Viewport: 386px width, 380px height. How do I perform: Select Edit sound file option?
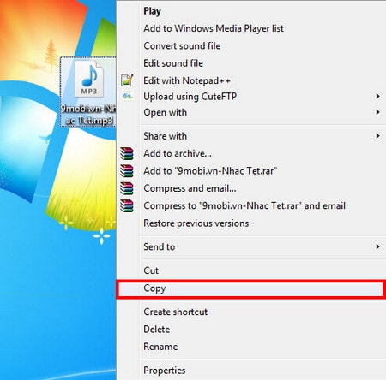tap(173, 63)
